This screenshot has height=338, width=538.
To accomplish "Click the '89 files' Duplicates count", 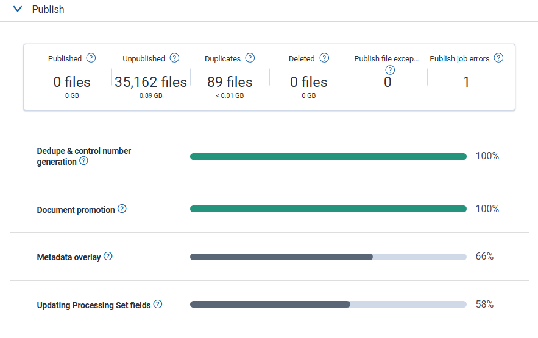I will (x=230, y=82).
